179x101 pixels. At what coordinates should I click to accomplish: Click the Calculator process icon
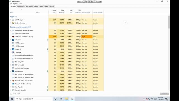(x=13, y=40)
